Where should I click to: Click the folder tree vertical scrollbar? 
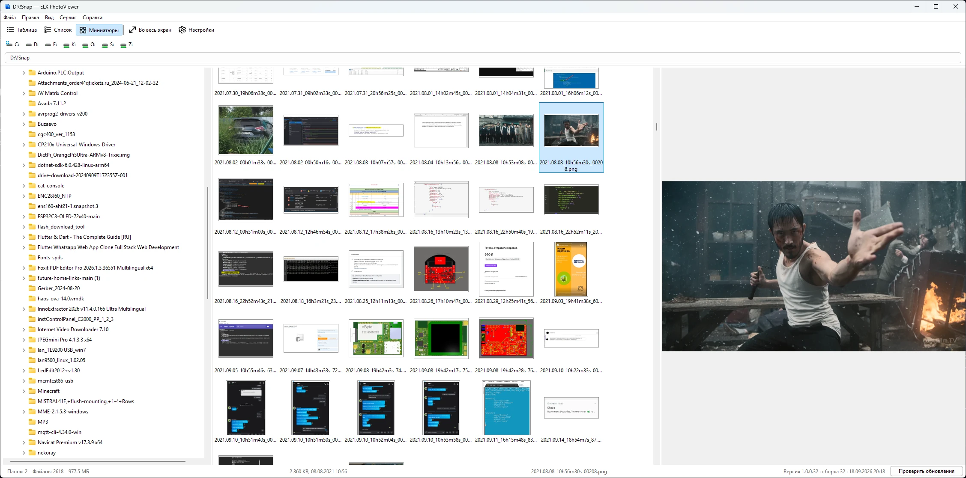click(208, 243)
